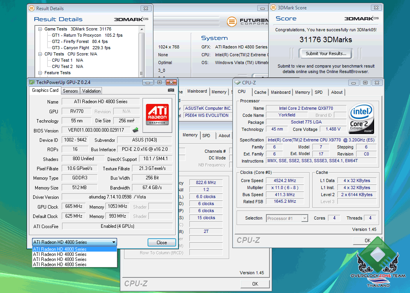Click GT3 - Canyon Flight result row
Image resolution: width=410 pixels, height=293 pixels.
pyautogui.click(x=81, y=48)
